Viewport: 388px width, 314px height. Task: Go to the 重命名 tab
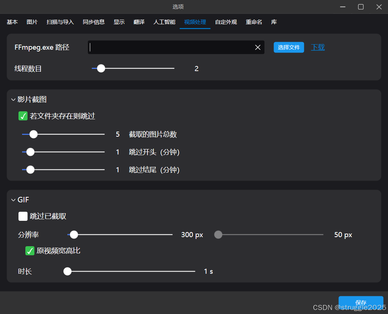(x=254, y=22)
